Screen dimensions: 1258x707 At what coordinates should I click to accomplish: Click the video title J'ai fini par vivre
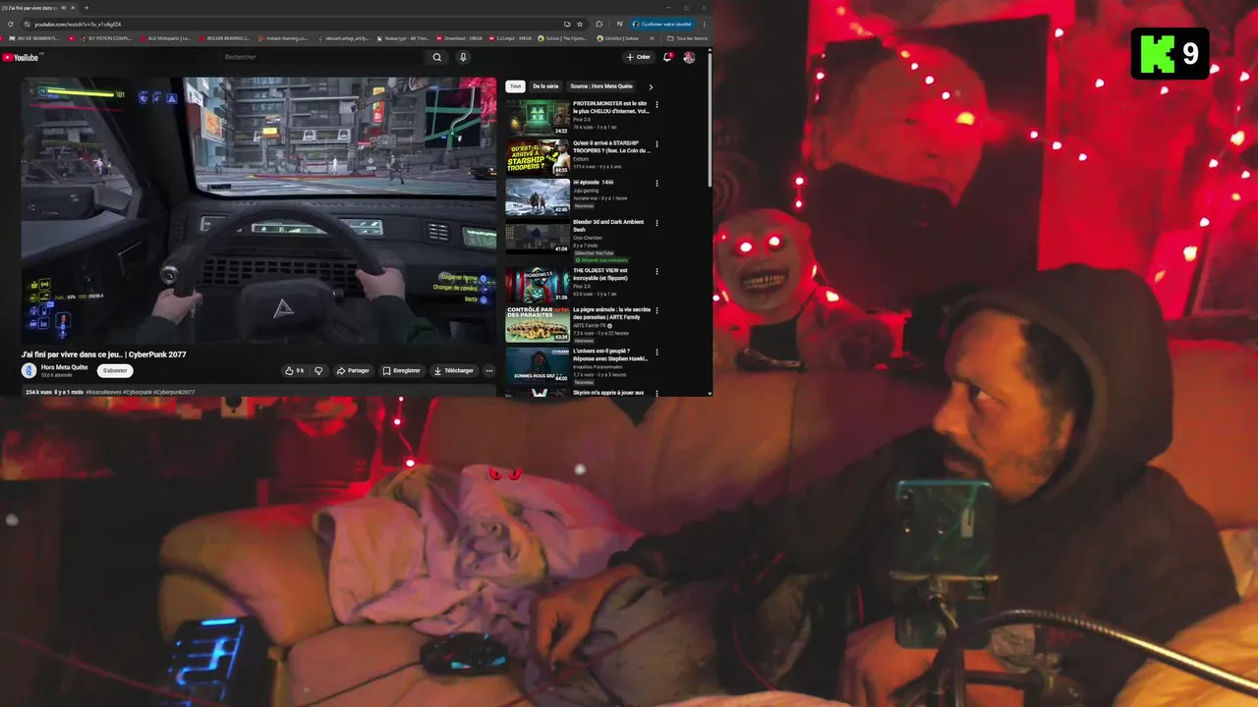tap(103, 354)
